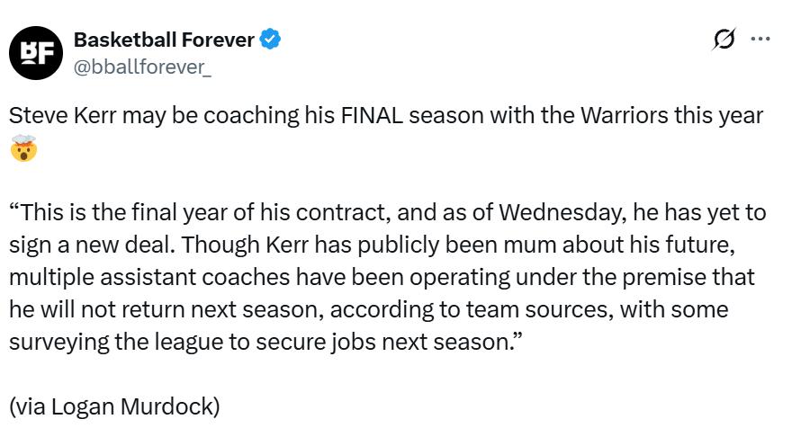Open the Basketball Forever display name
Screen dimensions: 792x428
coord(164,40)
